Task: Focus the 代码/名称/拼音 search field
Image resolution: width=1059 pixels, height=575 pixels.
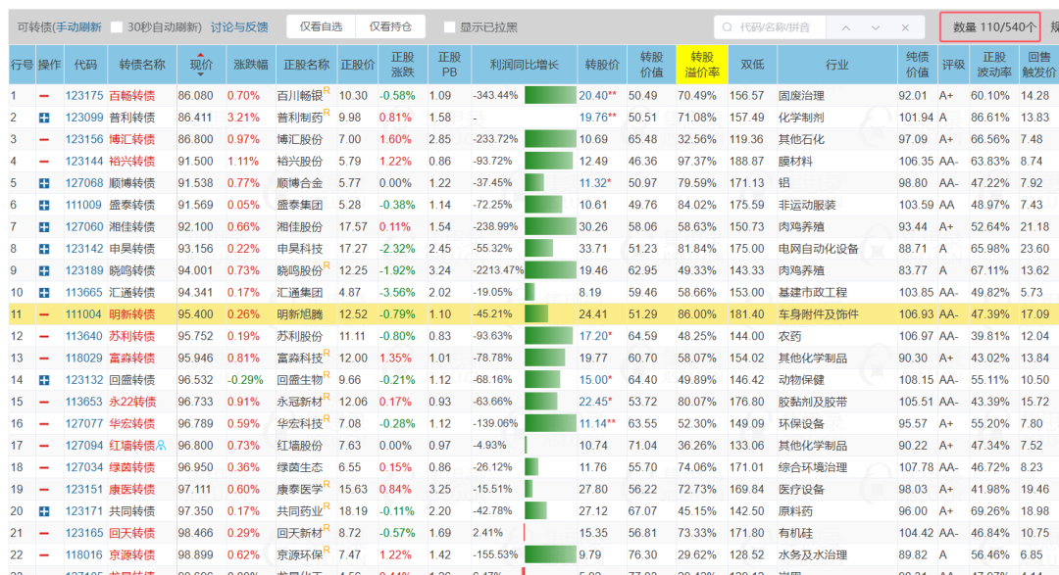Action: (x=774, y=27)
